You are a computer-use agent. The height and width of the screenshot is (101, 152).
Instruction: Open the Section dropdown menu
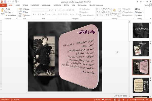point(27,15)
